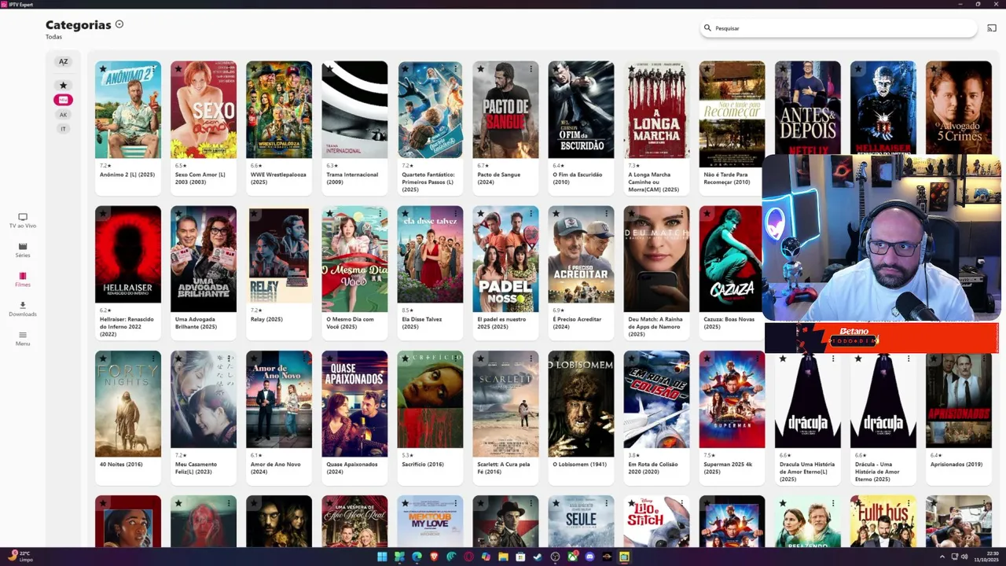Show favorites with the star filter chip
Viewport: 1006px width, 566px height.
63,85
